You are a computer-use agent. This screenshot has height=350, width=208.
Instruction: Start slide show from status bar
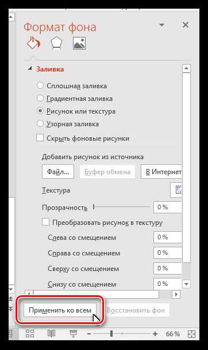coord(73,334)
